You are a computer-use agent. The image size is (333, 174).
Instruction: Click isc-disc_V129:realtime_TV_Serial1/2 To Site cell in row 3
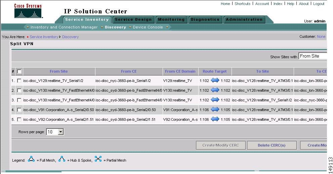[x=262, y=100]
